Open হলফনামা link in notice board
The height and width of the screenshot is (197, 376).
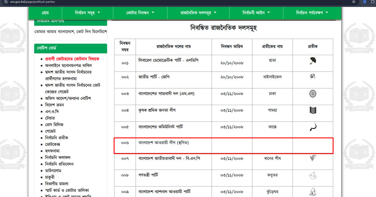52,151
